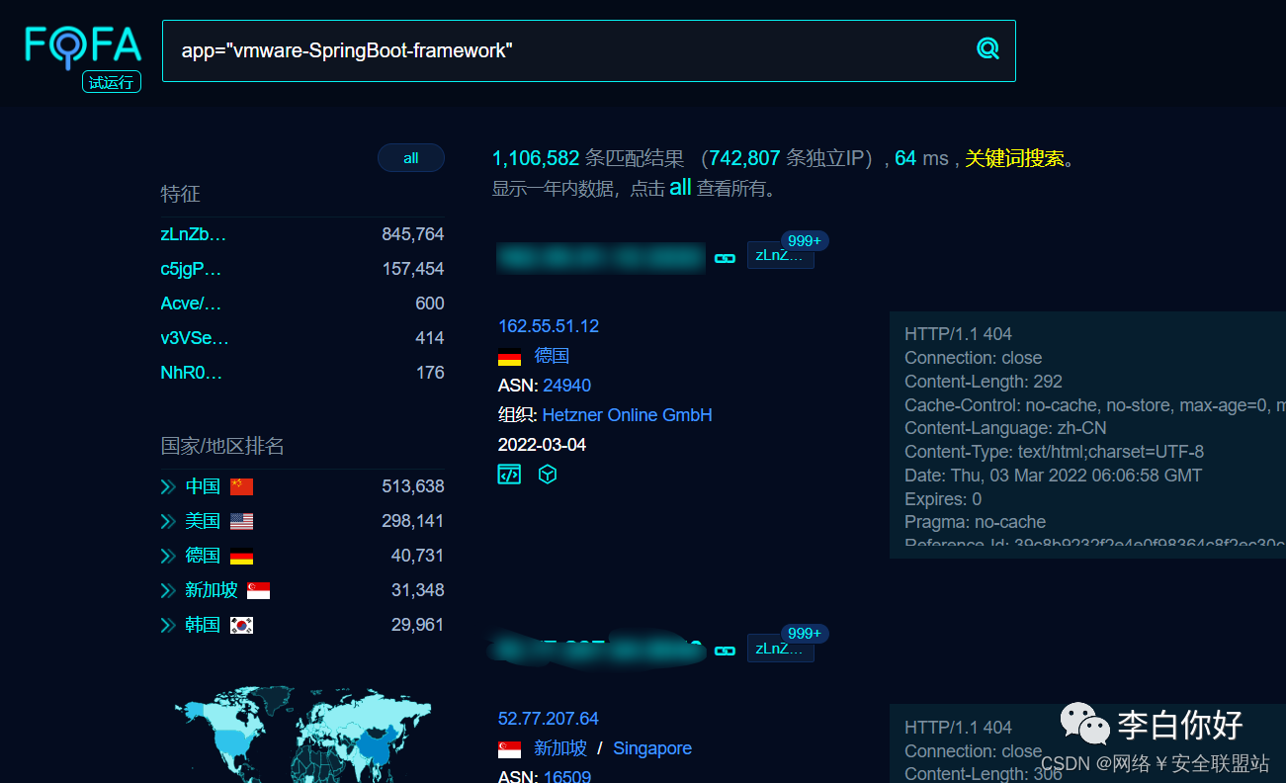Select 德国 in country ranking list
The height and width of the screenshot is (783, 1286).
tap(203, 556)
